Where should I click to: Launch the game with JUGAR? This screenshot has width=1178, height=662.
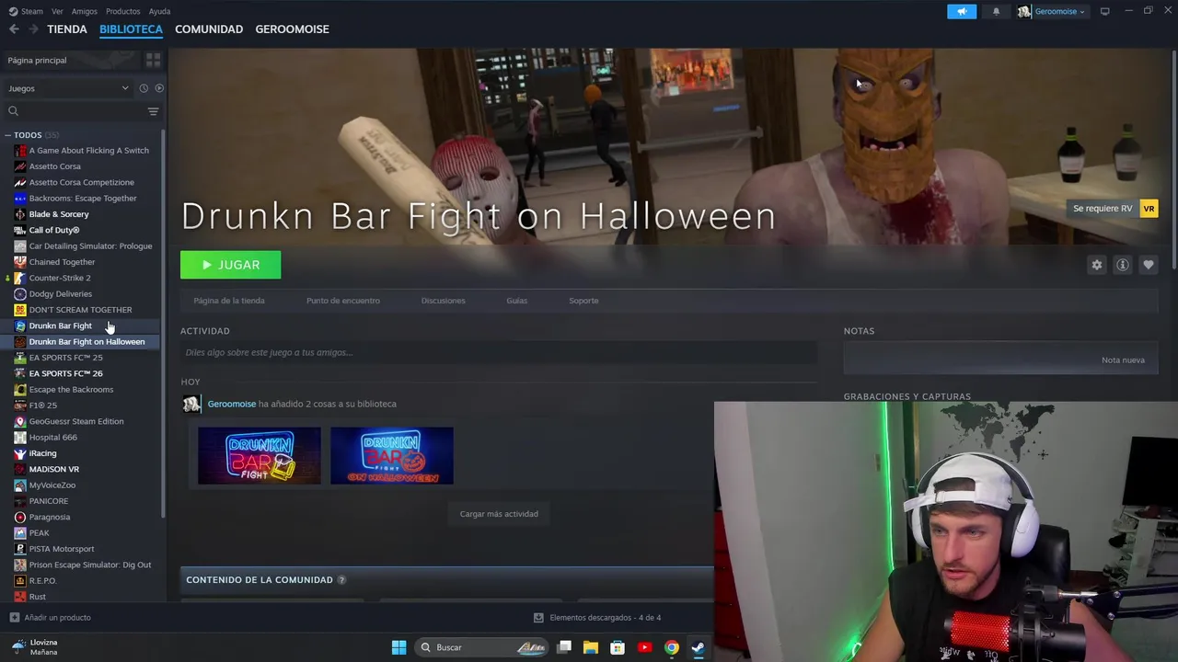(230, 265)
